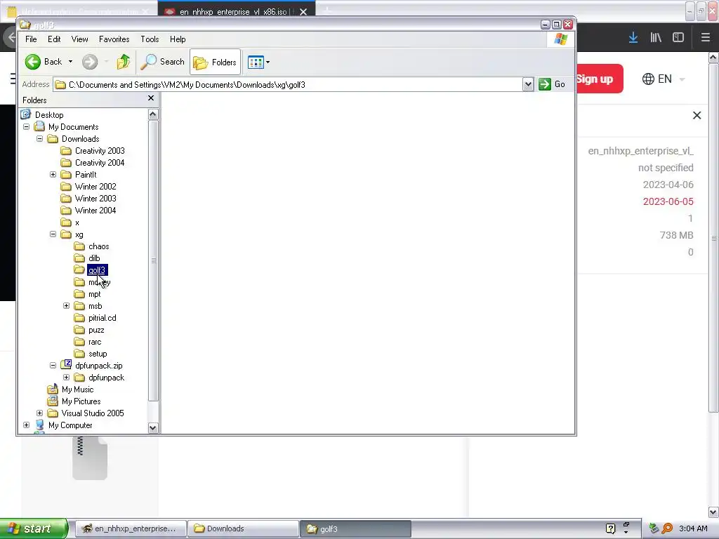This screenshot has width=719, height=539.
Task: Click browser downloads arrow icon
Action: click(x=633, y=38)
